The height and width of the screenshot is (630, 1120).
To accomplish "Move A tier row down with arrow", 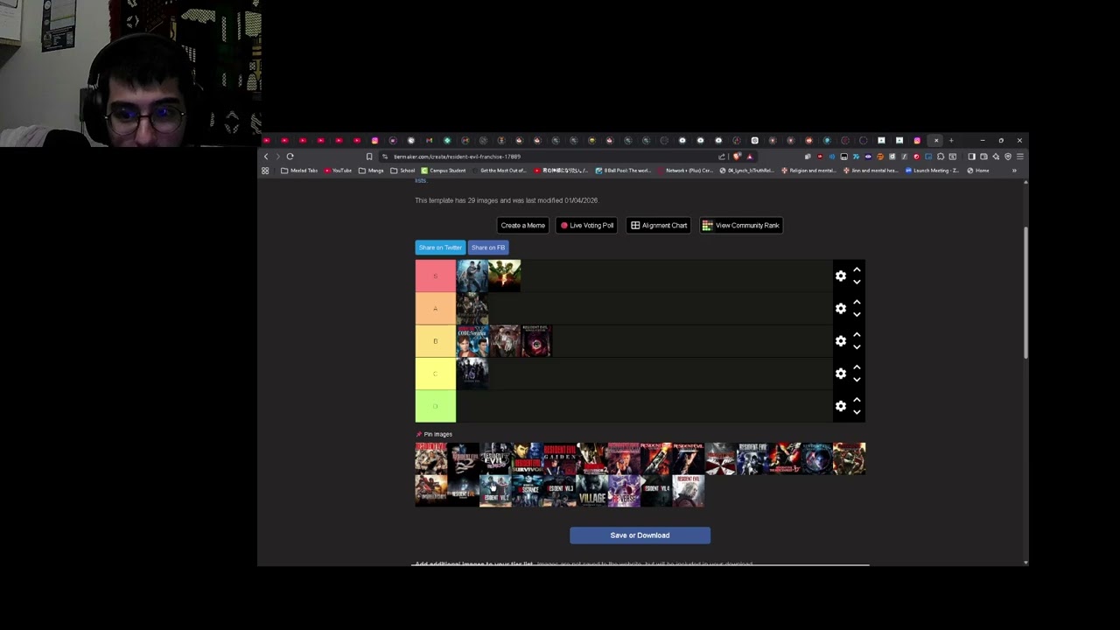I will (x=857, y=314).
